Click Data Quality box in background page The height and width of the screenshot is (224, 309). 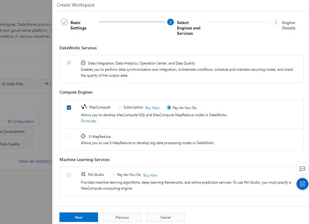click(x=17, y=144)
